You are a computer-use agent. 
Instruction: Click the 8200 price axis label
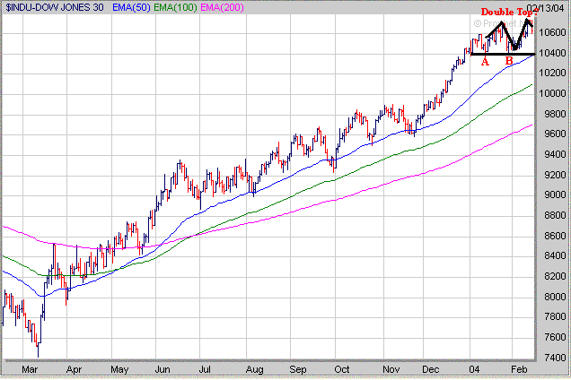tap(556, 276)
